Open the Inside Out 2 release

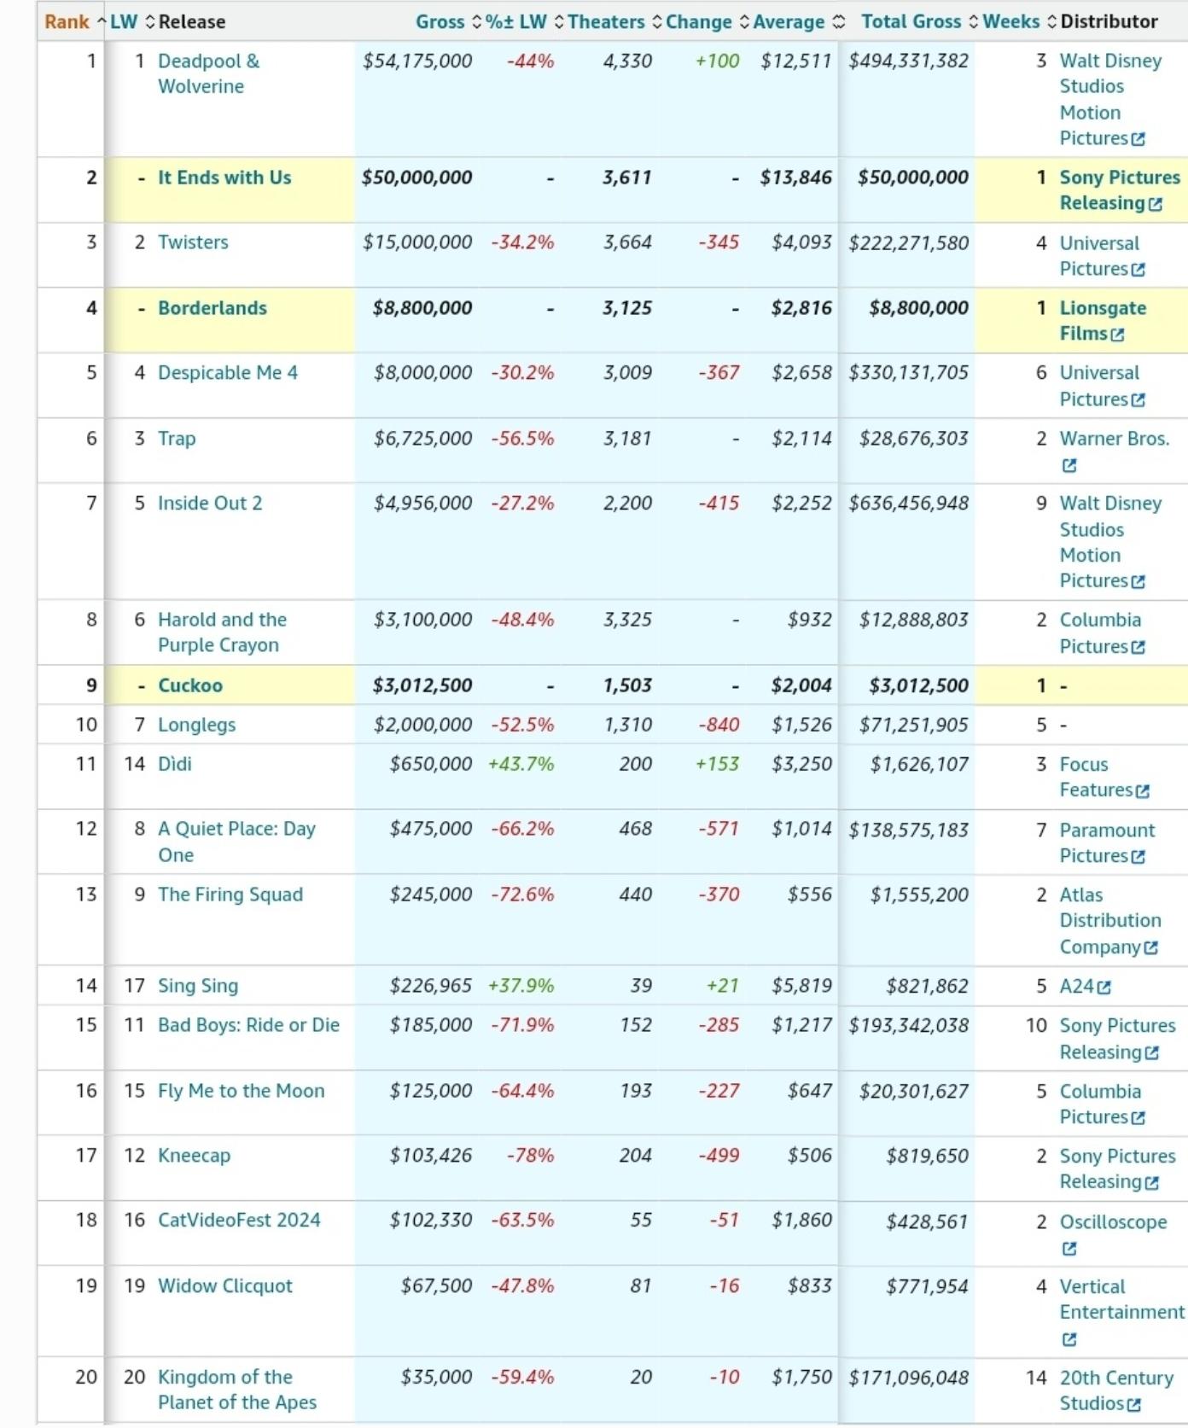point(210,504)
